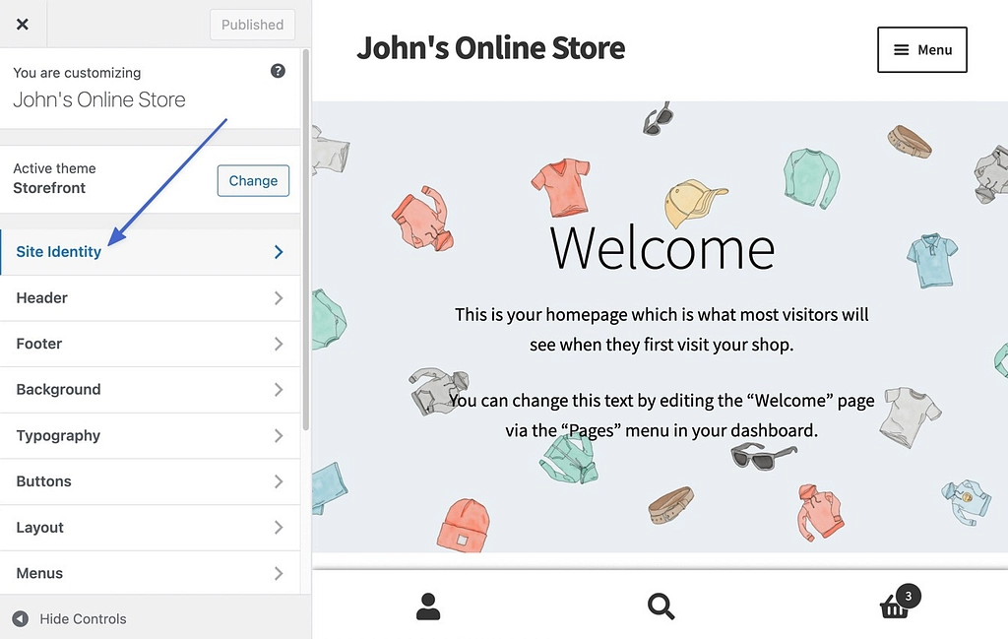Viewport: 1008px width, 639px height.
Task: Open the Background section
Action: click(x=150, y=390)
